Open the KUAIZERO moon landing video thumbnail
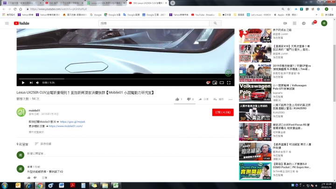 255,112
